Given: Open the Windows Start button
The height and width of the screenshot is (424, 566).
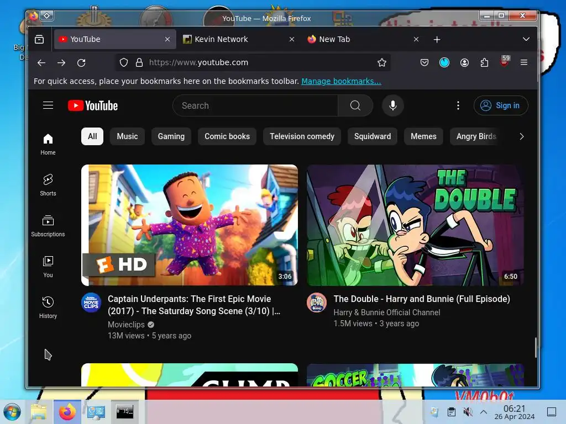Looking at the screenshot, I should 12,412.
